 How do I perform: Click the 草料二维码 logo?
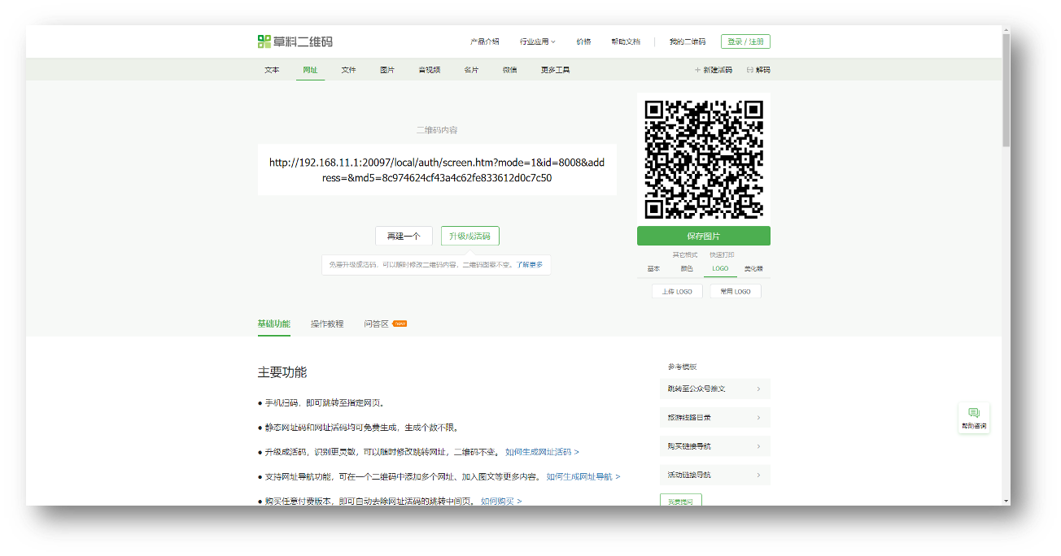pyautogui.click(x=295, y=41)
